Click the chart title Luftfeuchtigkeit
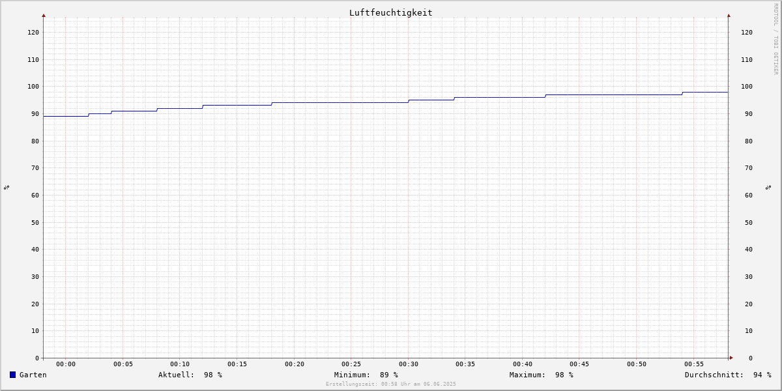The height and width of the screenshot is (391, 782). point(391,12)
